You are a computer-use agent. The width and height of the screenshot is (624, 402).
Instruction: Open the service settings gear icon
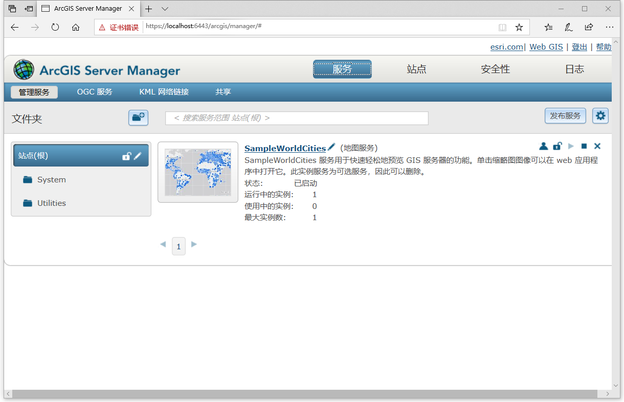click(600, 116)
